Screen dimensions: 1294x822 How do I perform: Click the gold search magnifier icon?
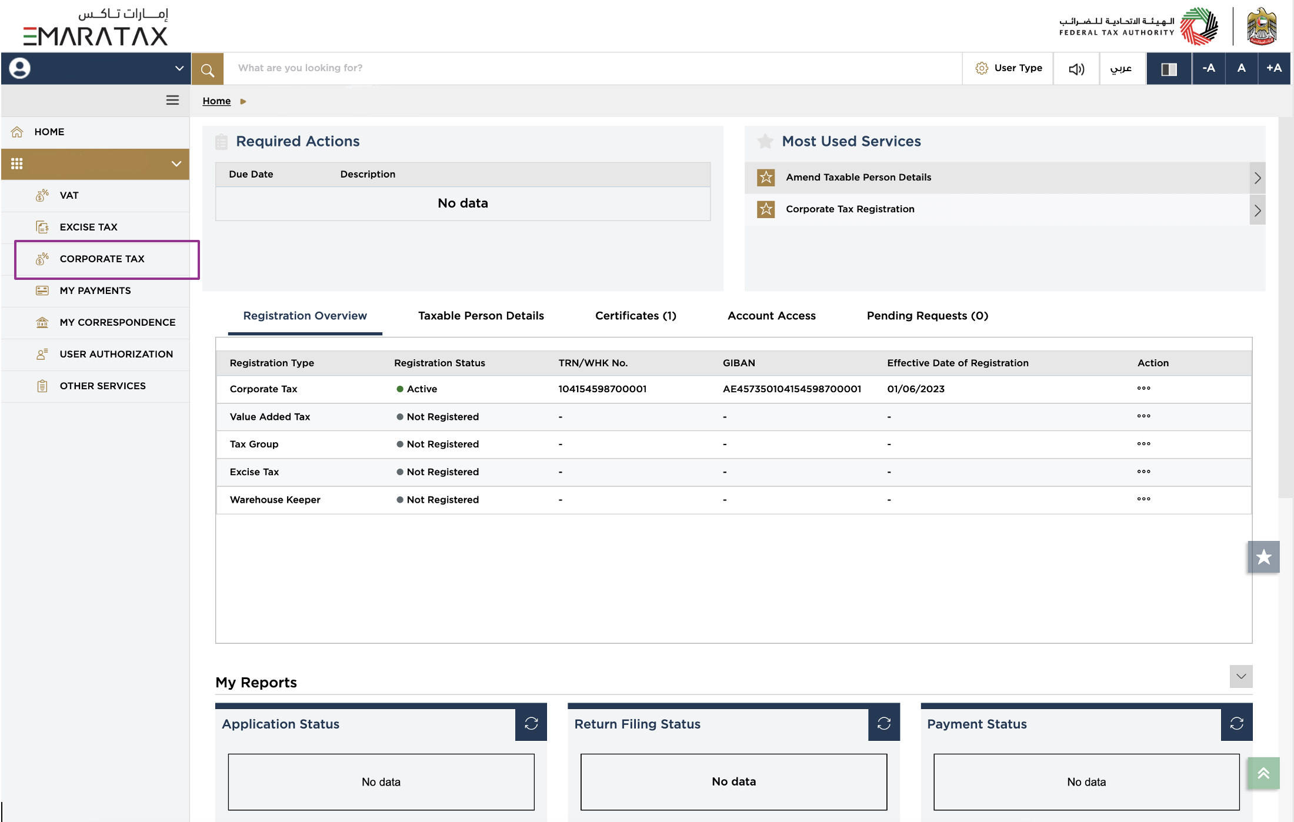207,69
